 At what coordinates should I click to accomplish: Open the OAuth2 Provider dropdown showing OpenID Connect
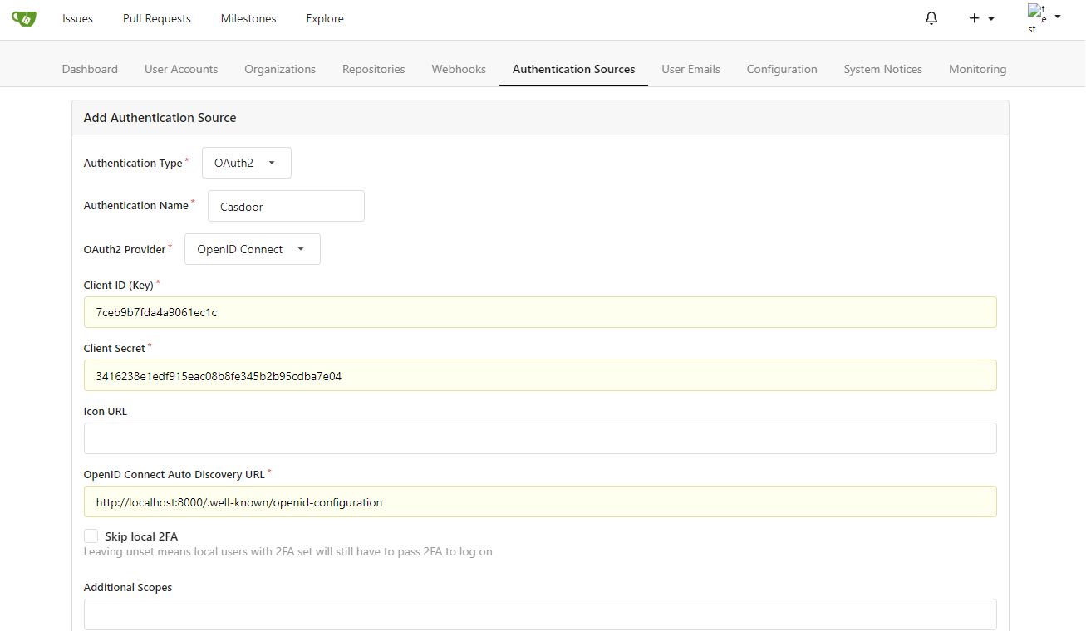tap(252, 249)
